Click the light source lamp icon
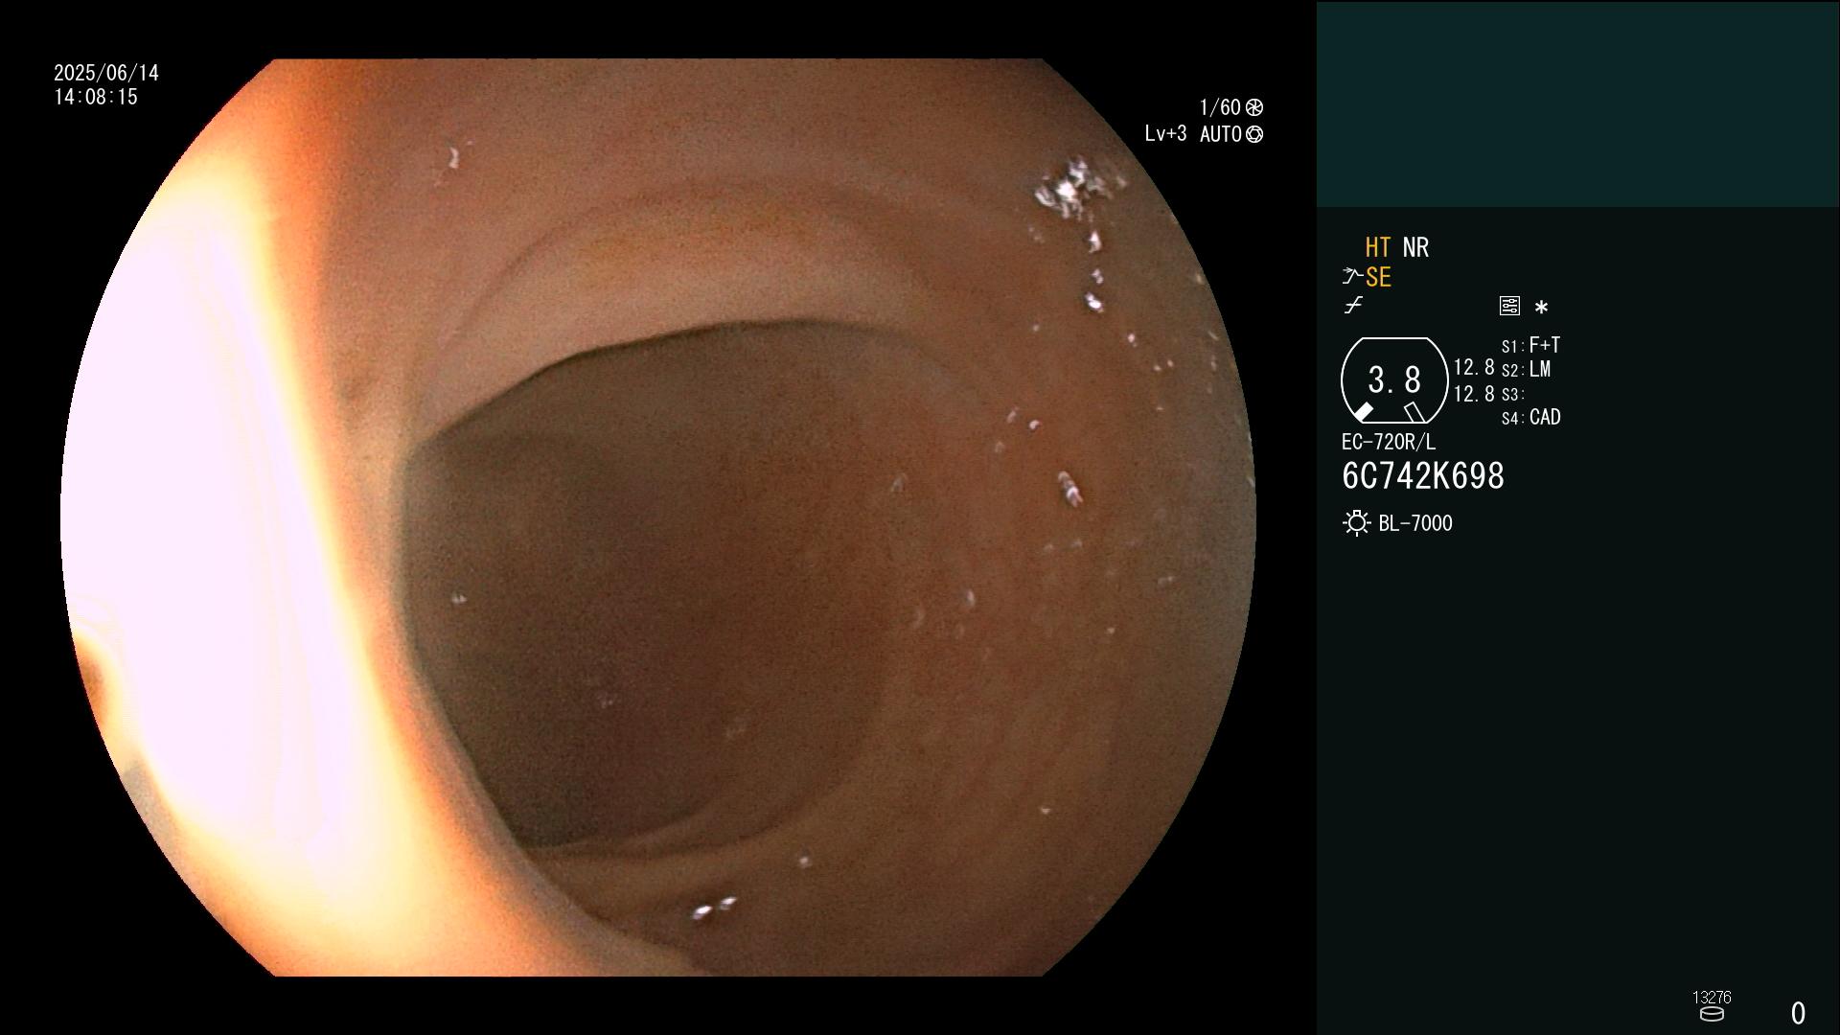1840x1035 pixels. (x=1356, y=523)
